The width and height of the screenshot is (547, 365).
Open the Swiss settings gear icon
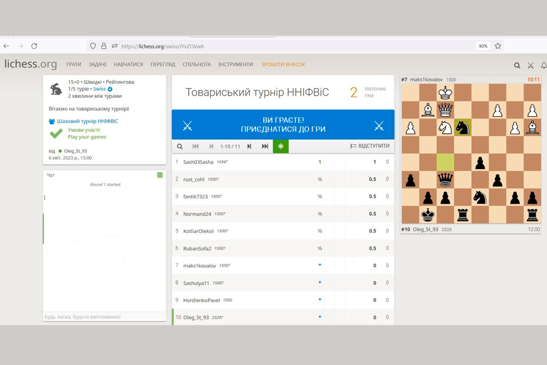pyautogui.click(x=110, y=89)
